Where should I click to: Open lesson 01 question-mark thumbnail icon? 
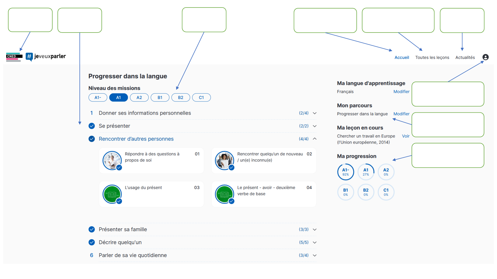pyautogui.click(x=112, y=160)
